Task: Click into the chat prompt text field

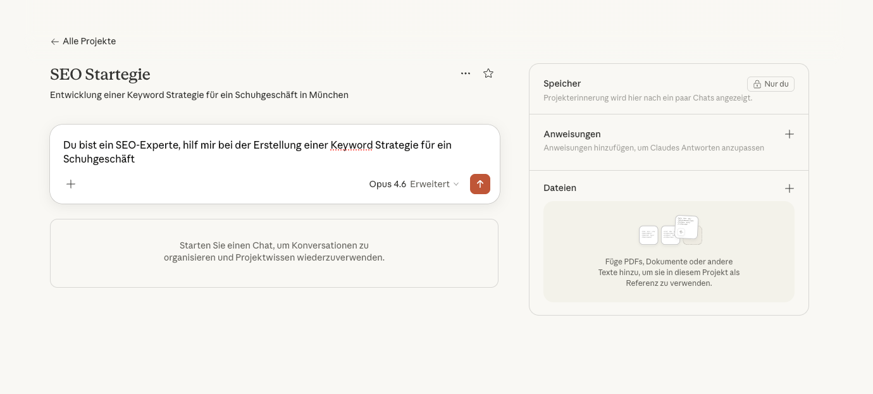Action: (272, 152)
